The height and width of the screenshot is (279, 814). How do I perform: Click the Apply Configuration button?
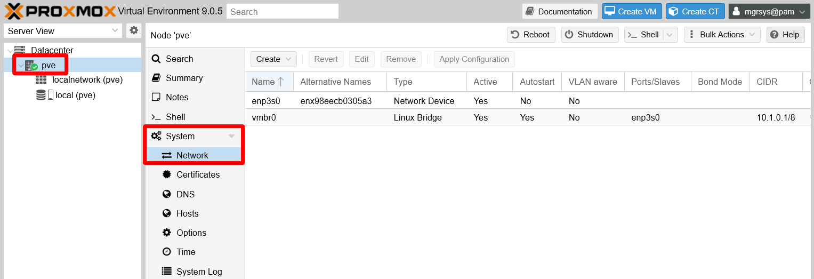pos(474,59)
